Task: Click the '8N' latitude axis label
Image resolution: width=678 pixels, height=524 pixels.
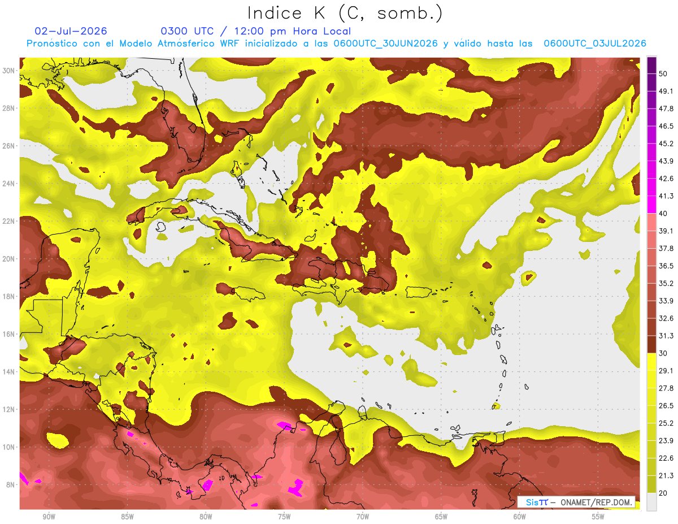Action: [11, 484]
